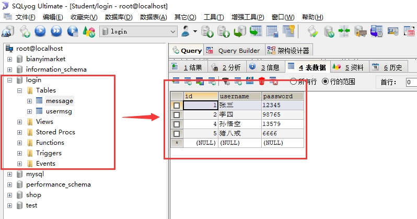
Task: Open the login database dropdown in toolbar
Action: tap(173, 32)
